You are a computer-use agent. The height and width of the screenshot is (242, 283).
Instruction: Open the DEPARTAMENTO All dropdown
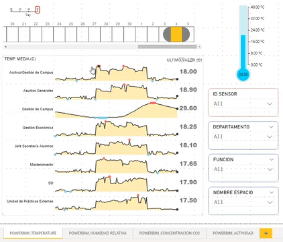click(243, 136)
